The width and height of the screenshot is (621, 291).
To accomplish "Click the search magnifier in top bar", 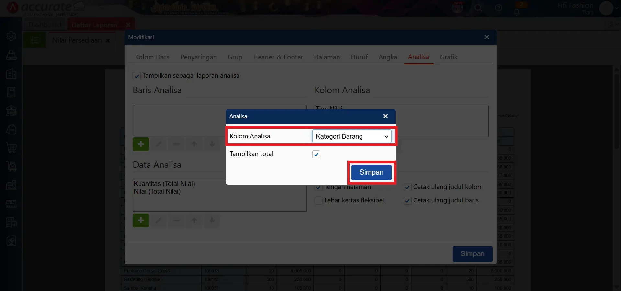I will pos(478,8).
